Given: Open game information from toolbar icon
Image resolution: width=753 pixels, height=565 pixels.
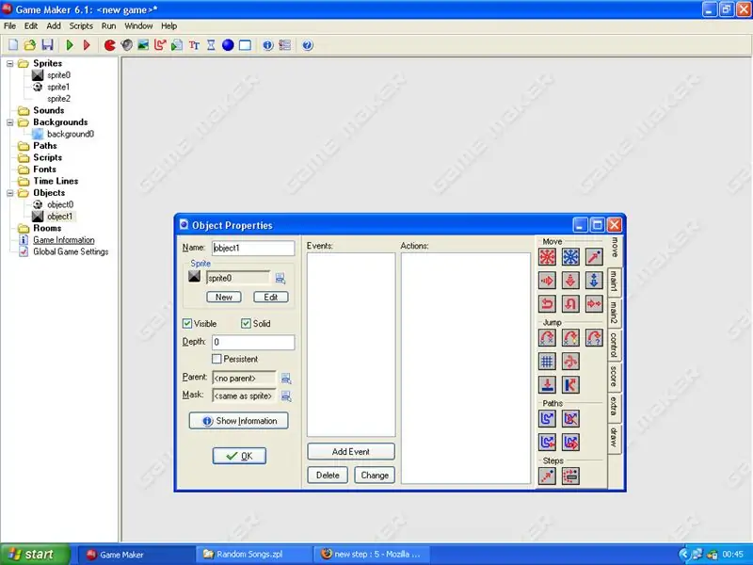Looking at the screenshot, I should [x=268, y=45].
